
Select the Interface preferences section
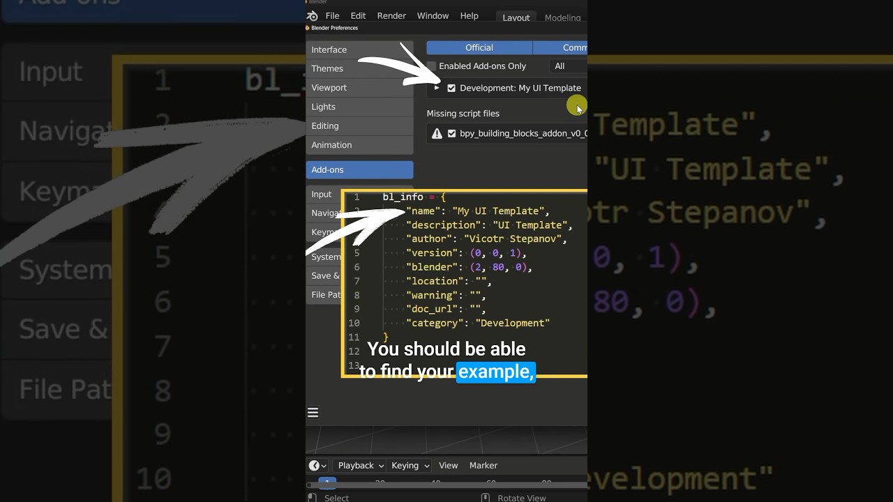point(359,50)
